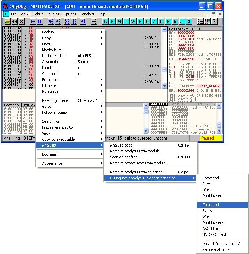Viewport: 249px width, 254px height.
Task: Expand the Bookmark submenu
Action: click(x=70, y=154)
